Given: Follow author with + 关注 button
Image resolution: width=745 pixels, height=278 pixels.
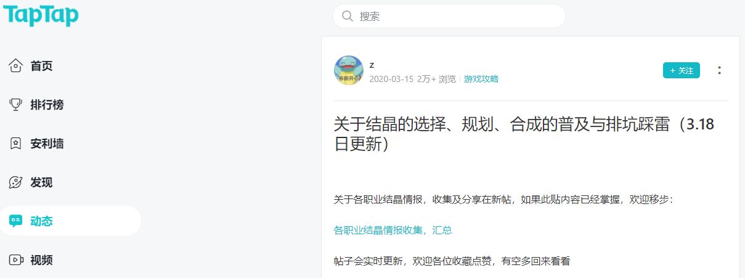Looking at the screenshot, I should [682, 70].
